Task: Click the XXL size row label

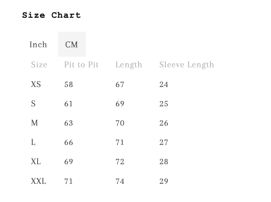Action: (x=39, y=181)
